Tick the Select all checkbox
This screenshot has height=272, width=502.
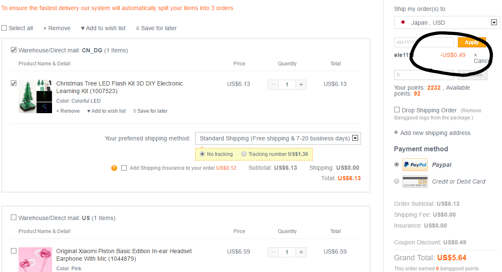tap(4, 28)
